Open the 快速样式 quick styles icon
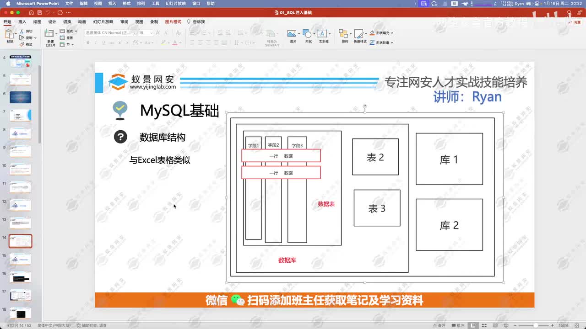Screen dimensions: 586x329 (359, 34)
